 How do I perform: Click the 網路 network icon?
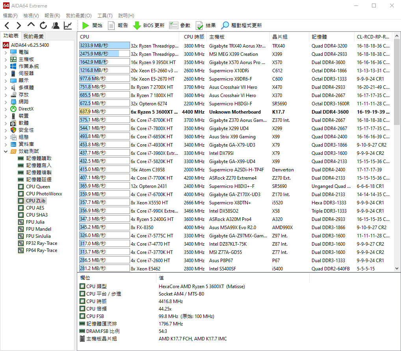click(13, 102)
